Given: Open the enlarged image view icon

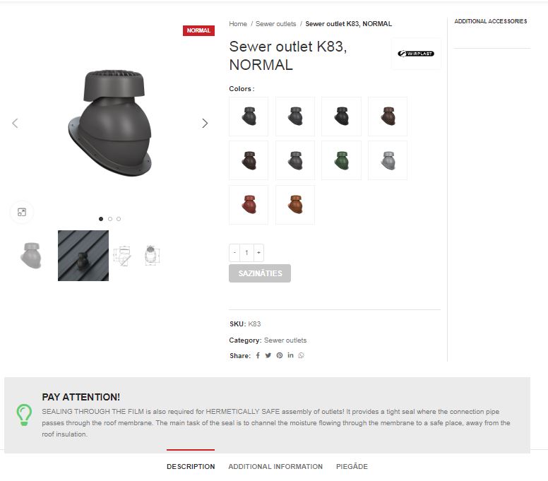Looking at the screenshot, I should tap(22, 212).
